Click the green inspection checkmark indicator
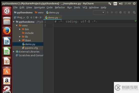Image resolution: width=139 pixels, height=93 pixels. tap(135, 21)
